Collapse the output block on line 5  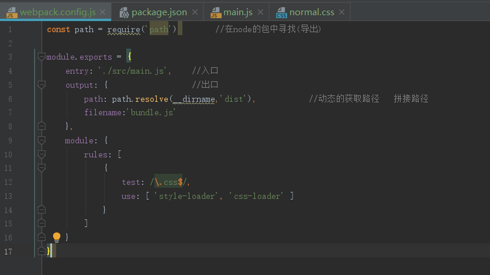pyautogui.click(x=42, y=84)
